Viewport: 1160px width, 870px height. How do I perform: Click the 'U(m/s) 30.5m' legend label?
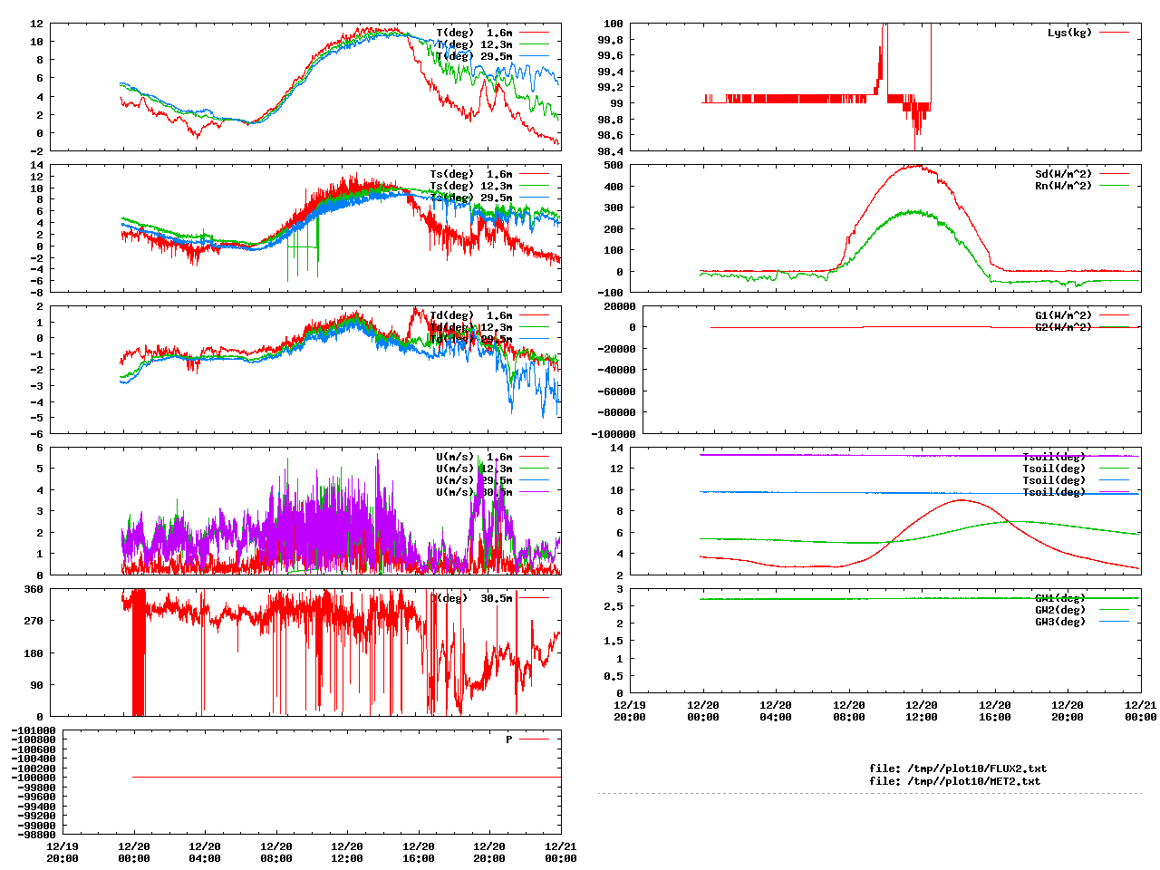(x=474, y=492)
